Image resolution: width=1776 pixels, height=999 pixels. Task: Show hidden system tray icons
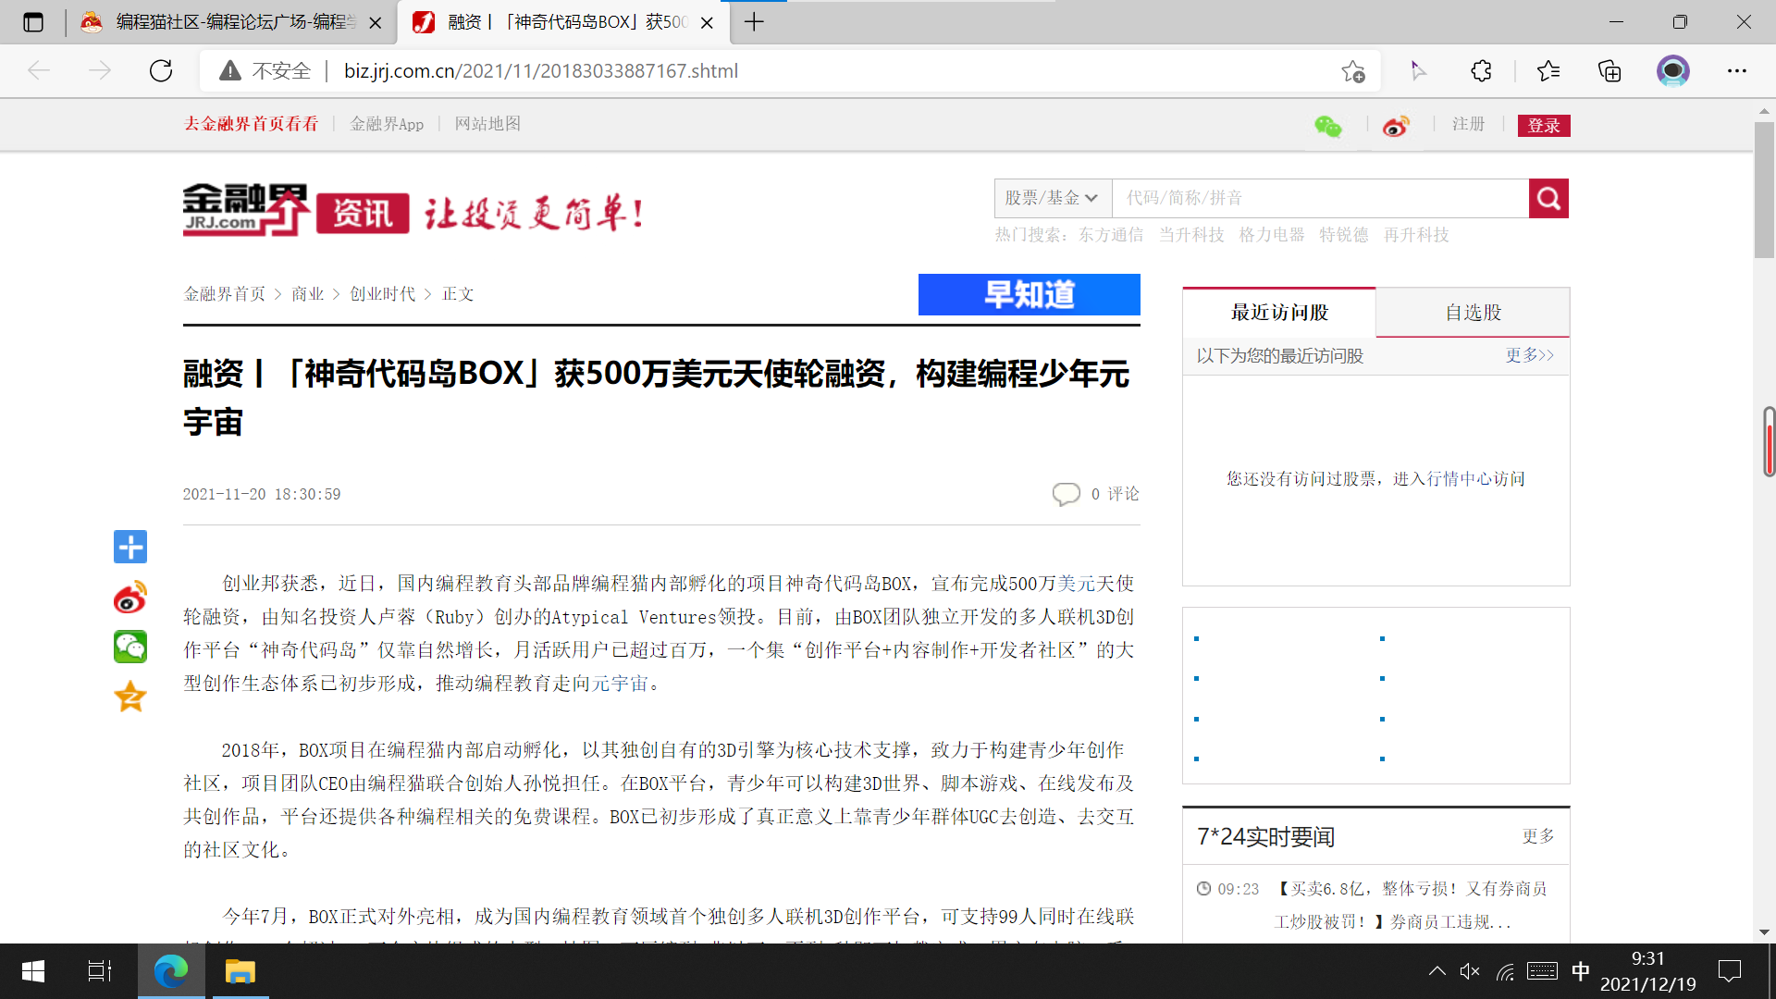[x=1437, y=971]
